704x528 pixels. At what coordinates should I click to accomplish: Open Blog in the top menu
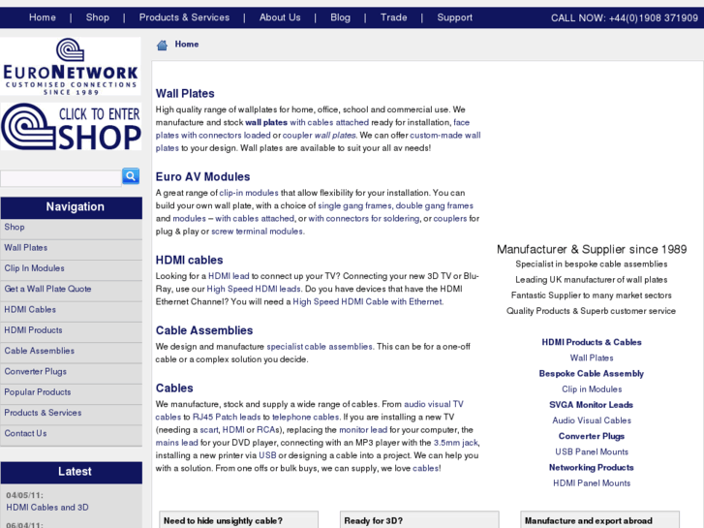pos(340,17)
